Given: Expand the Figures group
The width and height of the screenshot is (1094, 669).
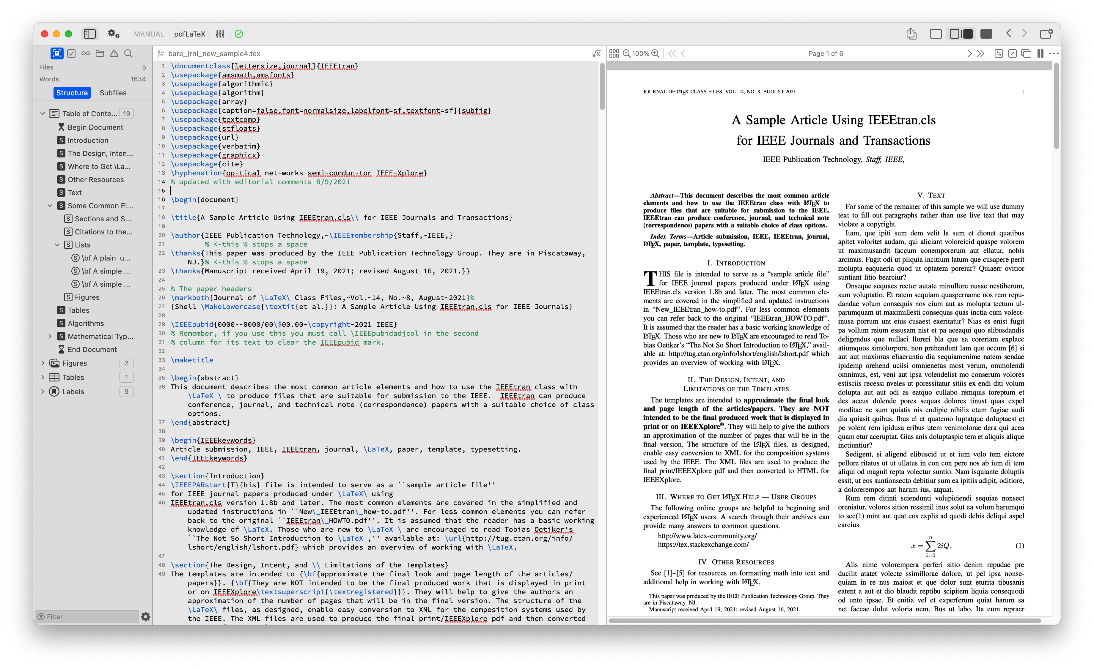Looking at the screenshot, I should pos(43,363).
